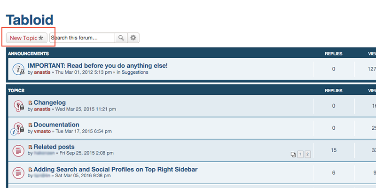Open advanced search via gear icon

[133, 38]
